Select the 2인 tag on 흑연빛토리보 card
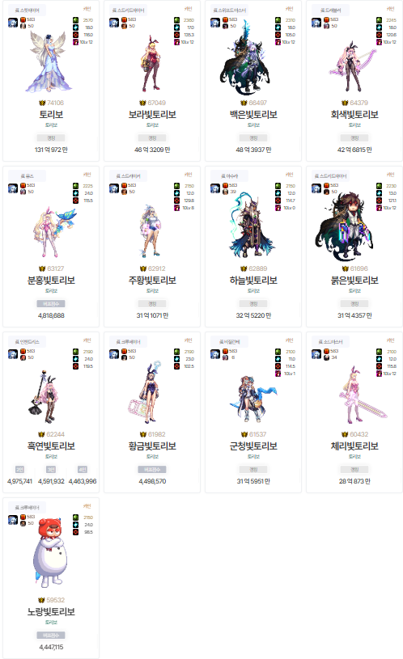Screen dimensions: 403x659 click(x=19, y=470)
